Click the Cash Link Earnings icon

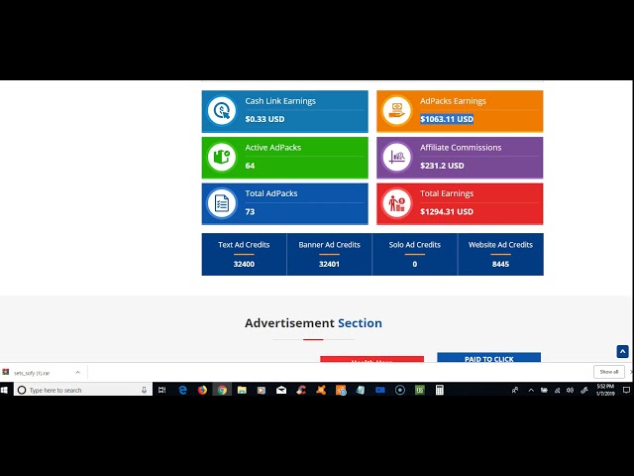point(222,110)
